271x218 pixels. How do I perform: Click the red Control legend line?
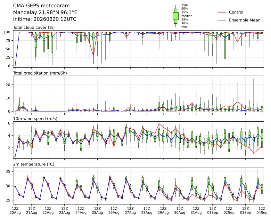coord(222,12)
